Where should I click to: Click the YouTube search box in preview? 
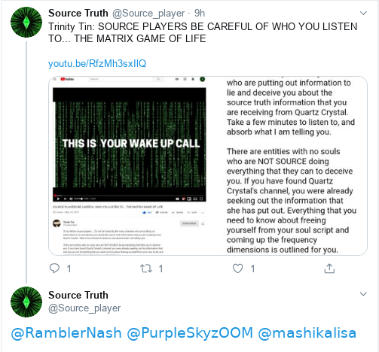coord(121,79)
